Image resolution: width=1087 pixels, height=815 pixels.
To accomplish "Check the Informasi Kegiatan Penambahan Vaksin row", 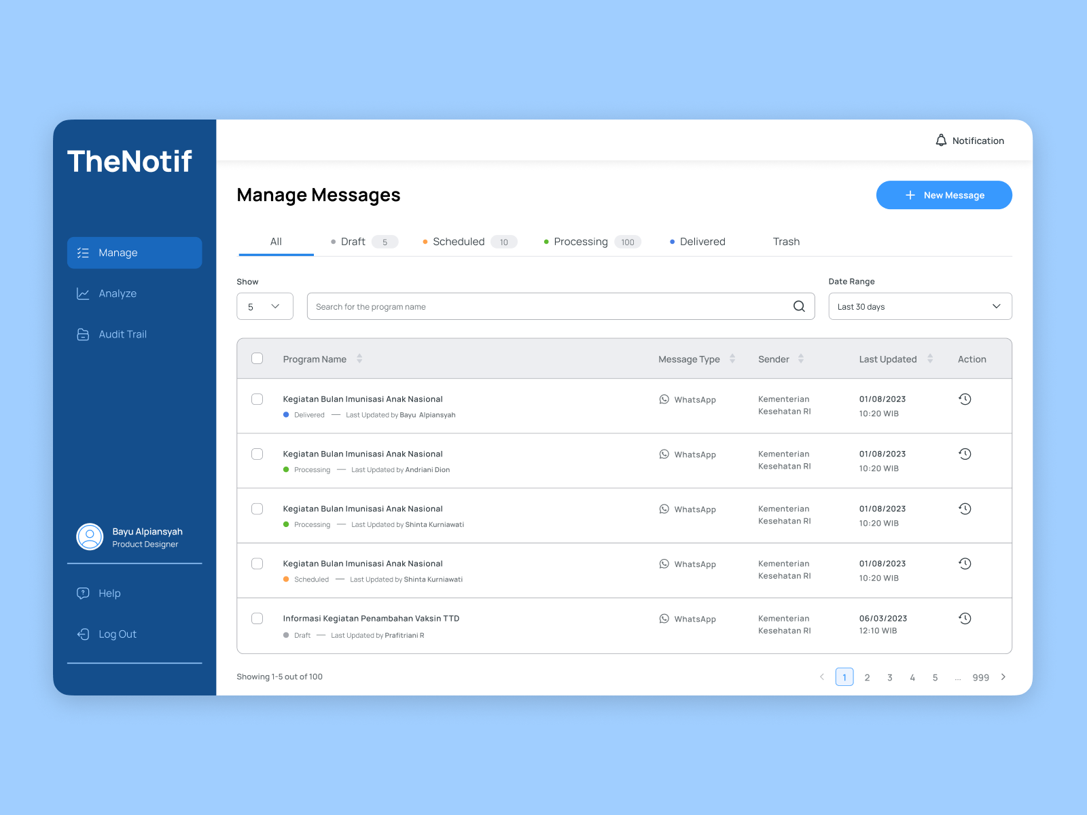I will [257, 618].
